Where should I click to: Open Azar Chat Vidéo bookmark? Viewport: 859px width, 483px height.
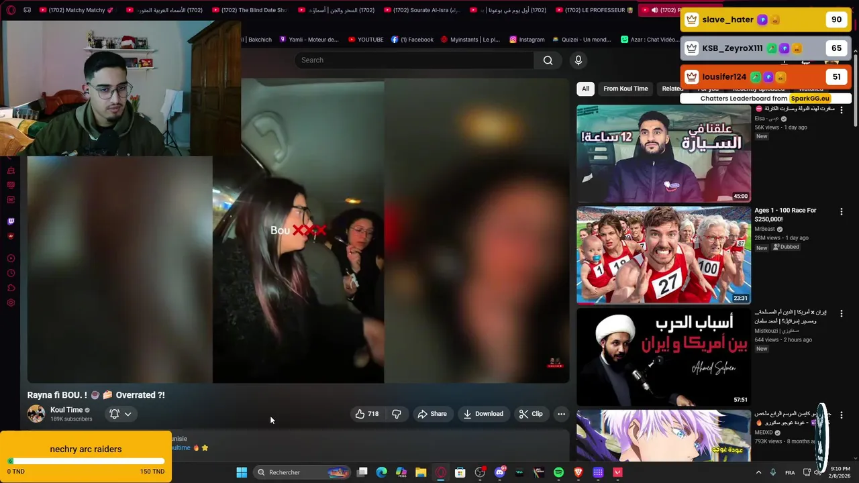click(x=650, y=40)
